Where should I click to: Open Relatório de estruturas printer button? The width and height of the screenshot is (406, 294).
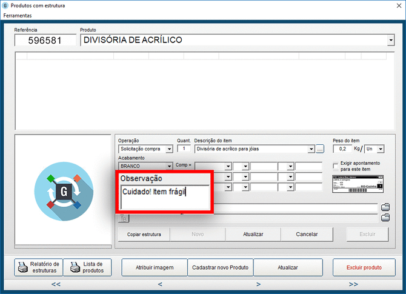pos(39,267)
